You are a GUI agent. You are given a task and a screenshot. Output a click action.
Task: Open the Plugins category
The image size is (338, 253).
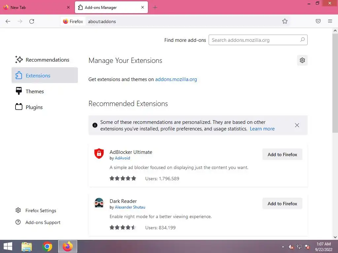pyautogui.click(x=45, y=107)
